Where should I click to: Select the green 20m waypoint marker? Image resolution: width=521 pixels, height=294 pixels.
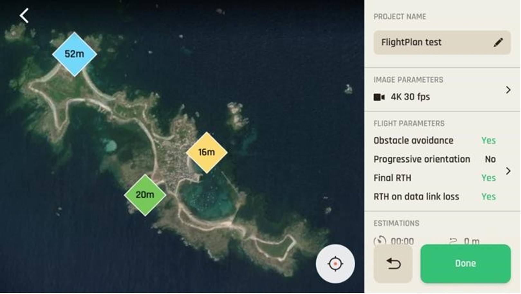145,195
